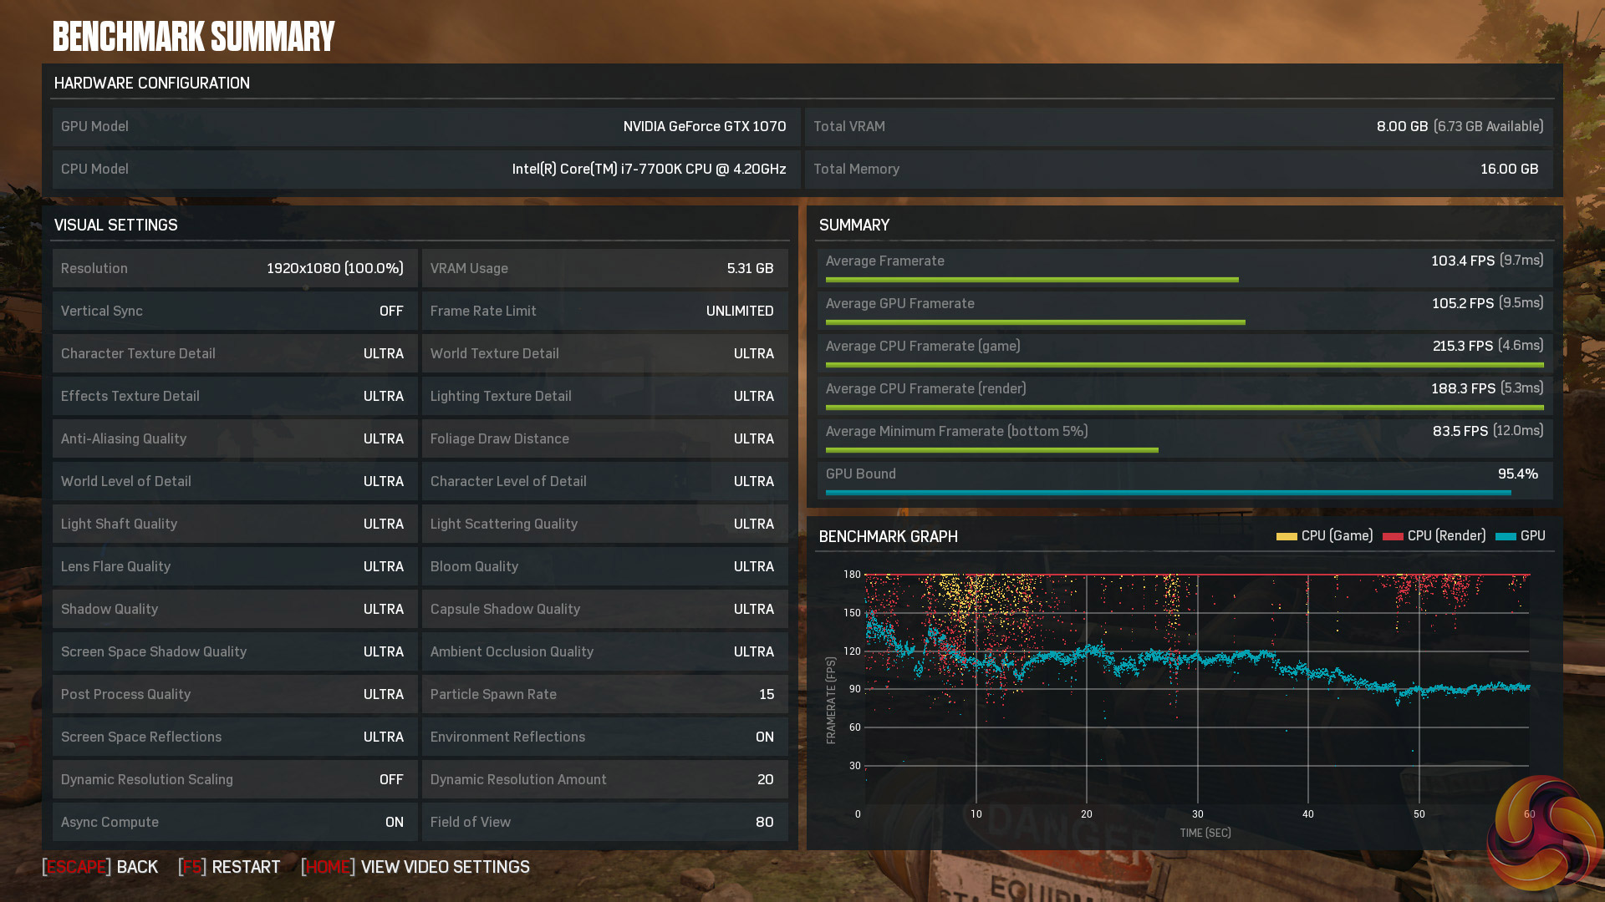This screenshot has height=902, width=1605.
Task: Click the teal GPU legend swatch
Action: (x=1506, y=536)
